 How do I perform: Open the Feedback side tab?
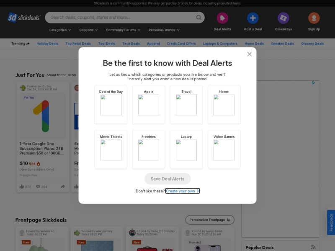tap(331, 223)
